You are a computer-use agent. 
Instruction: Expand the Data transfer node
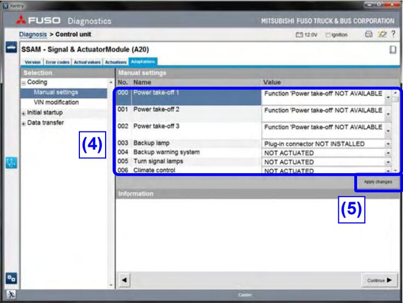click(x=24, y=124)
